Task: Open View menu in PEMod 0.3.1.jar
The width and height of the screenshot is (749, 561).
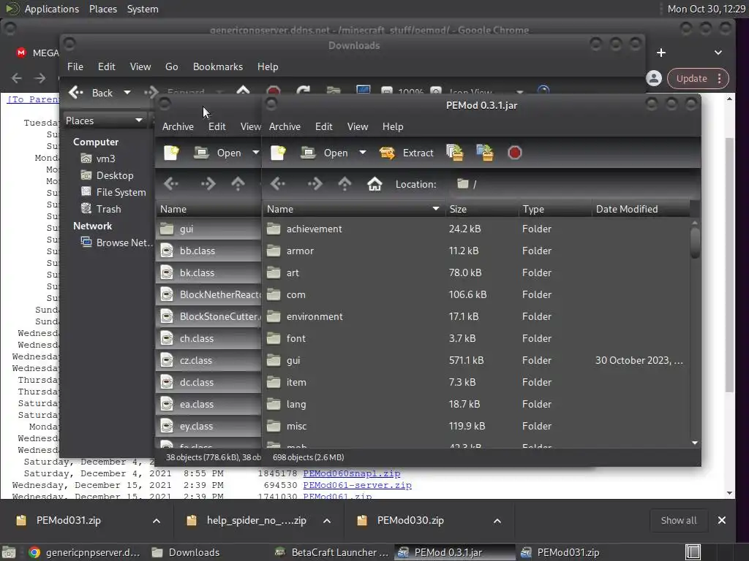Action: click(x=357, y=126)
